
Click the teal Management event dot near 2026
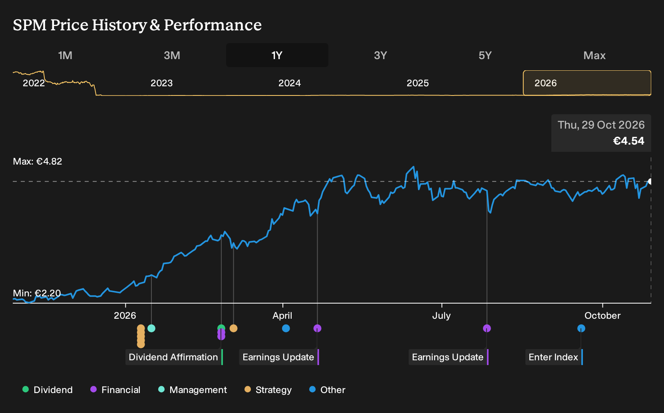pos(151,328)
